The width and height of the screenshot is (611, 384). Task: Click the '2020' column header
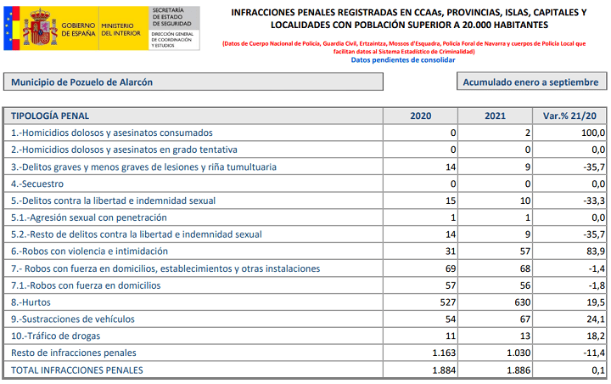[x=420, y=116]
